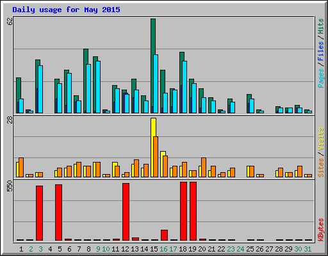Click the red KBytes bar for day 19

[x=193, y=211]
